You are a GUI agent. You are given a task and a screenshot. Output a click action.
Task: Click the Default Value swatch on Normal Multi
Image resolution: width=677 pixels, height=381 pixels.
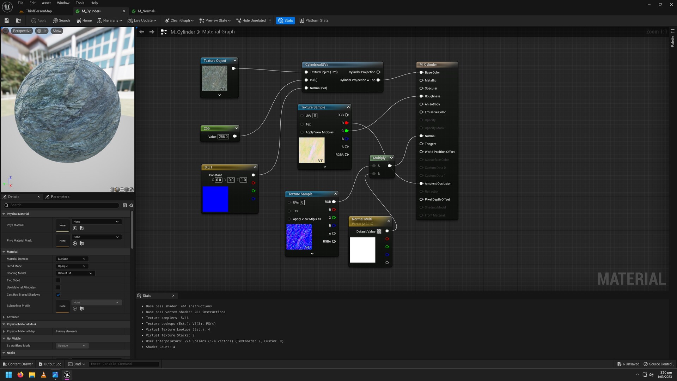(x=379, y=231)
